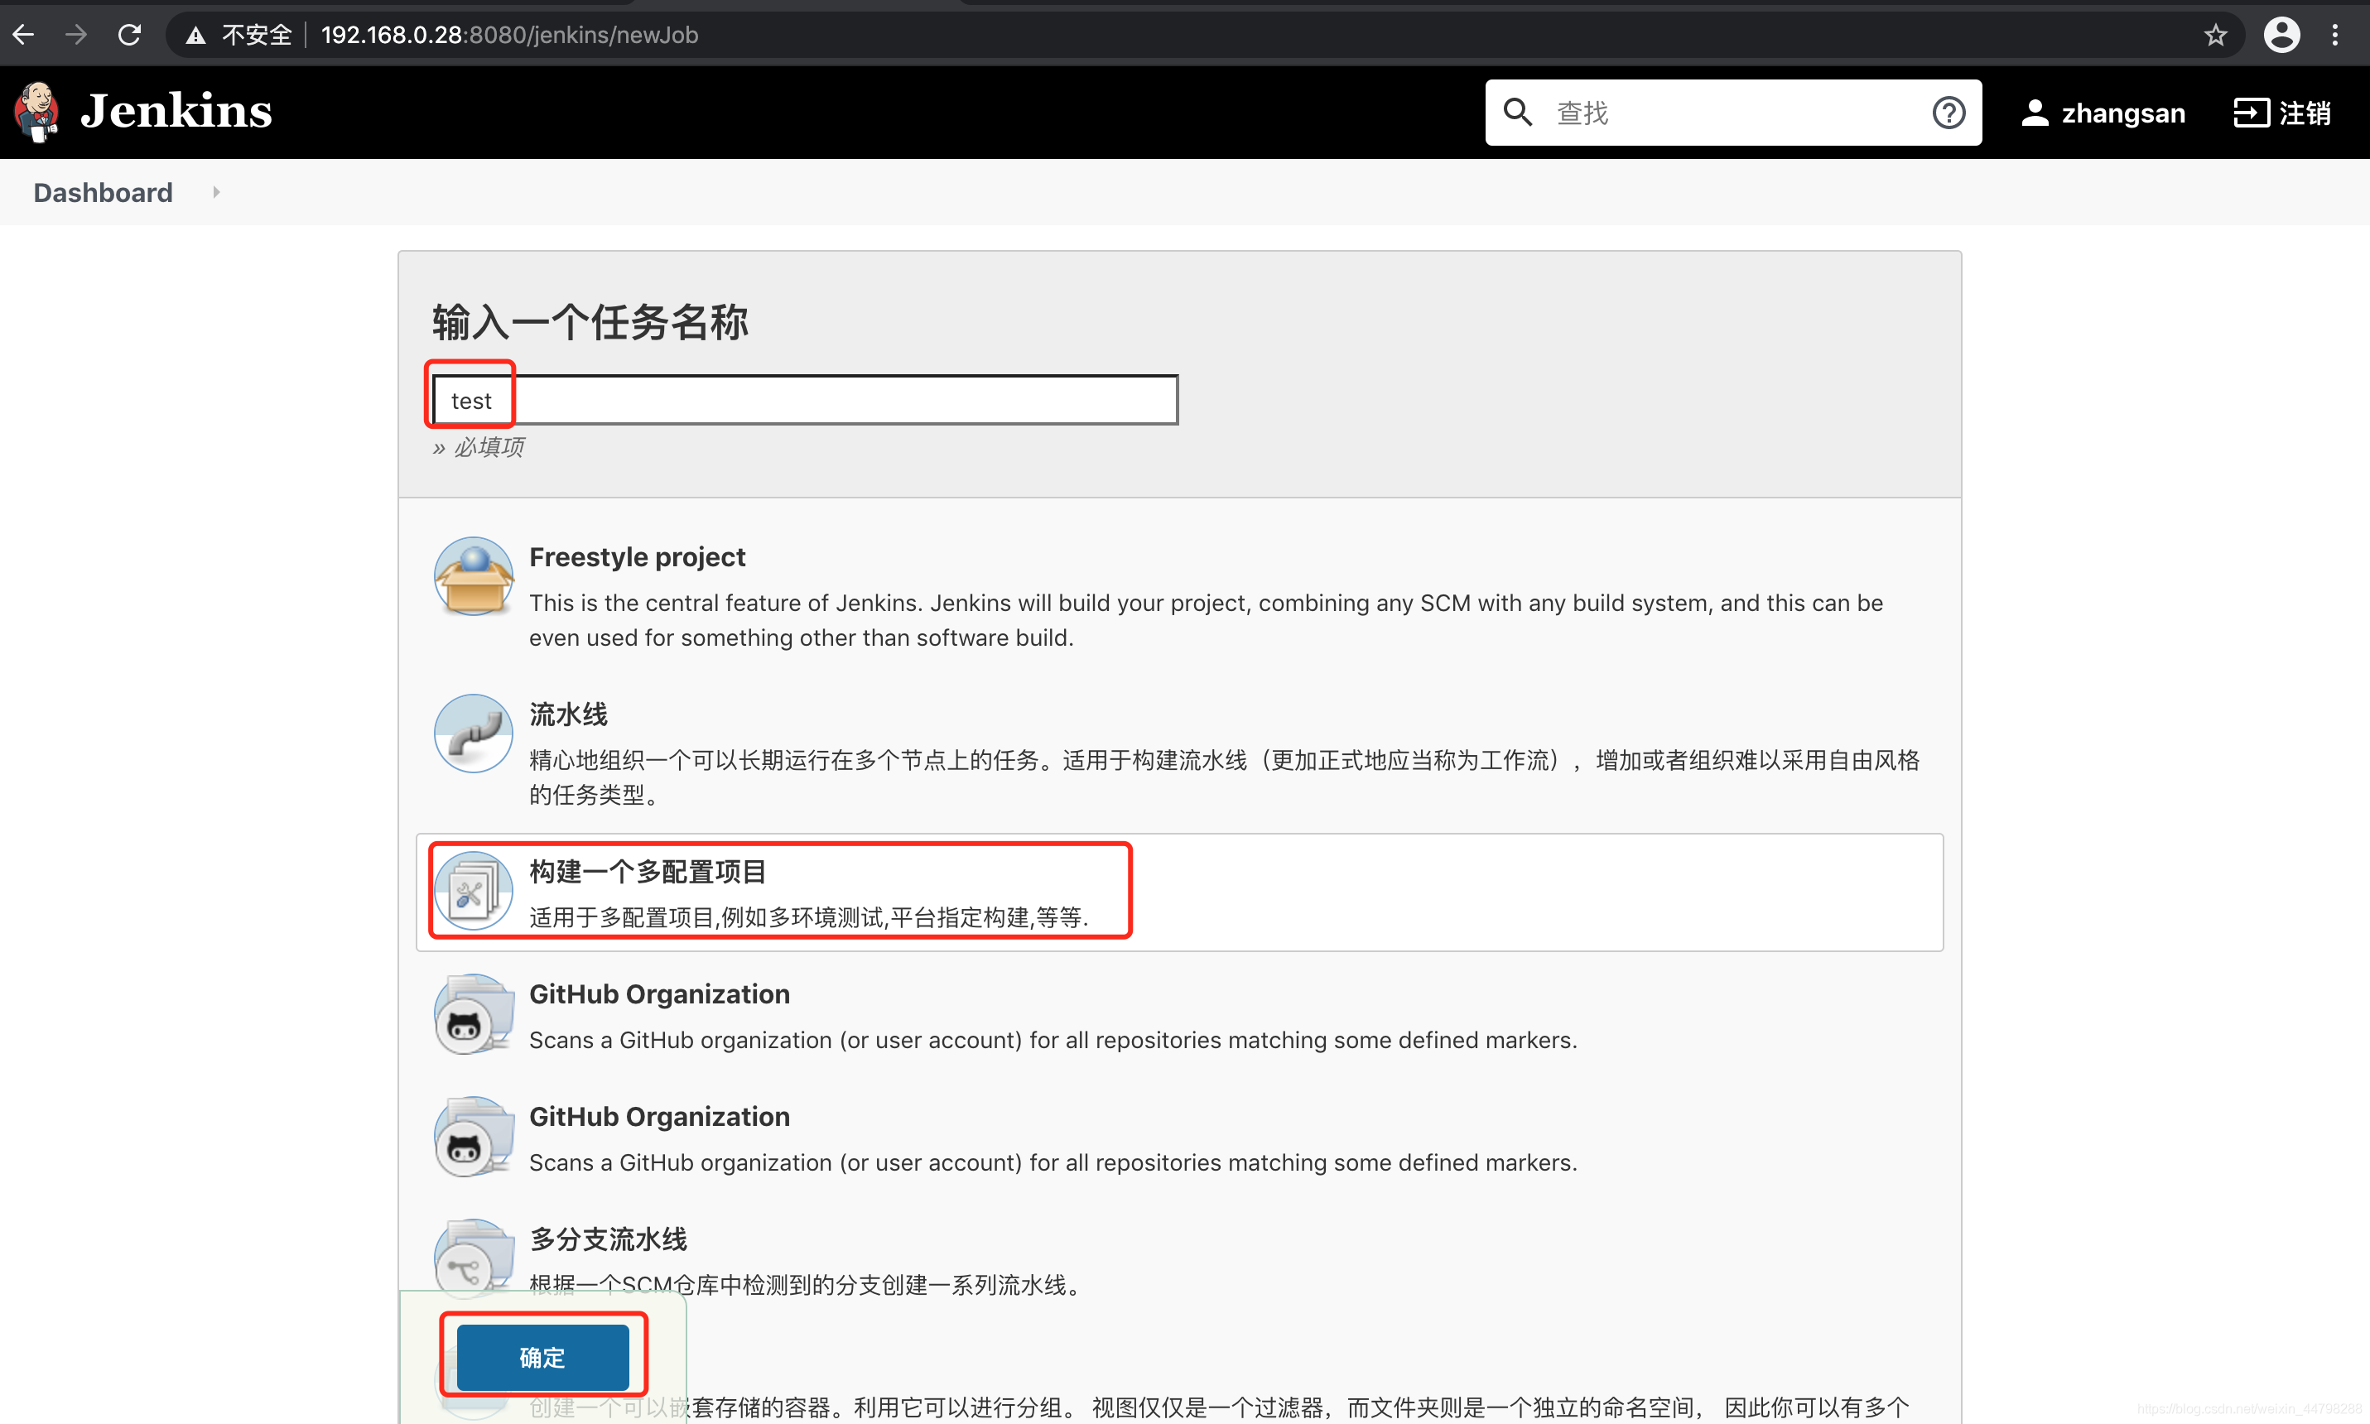This screenshot has height=1424, width=2370.
Task: Click the user icon beside zhangsan
Action: [2034, 113]
